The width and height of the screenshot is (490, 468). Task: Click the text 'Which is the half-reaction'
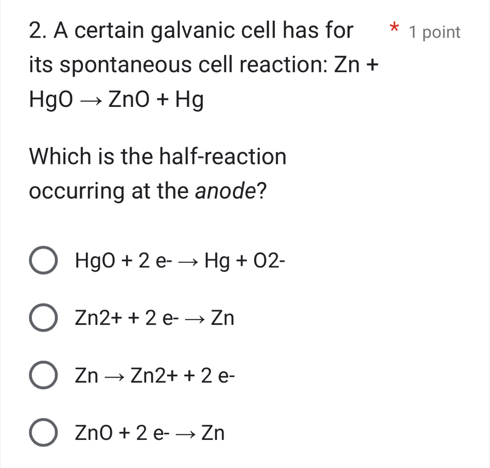[158, 157]
